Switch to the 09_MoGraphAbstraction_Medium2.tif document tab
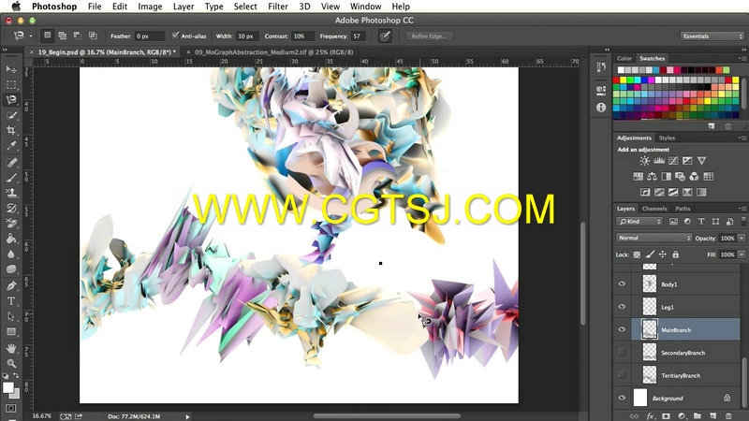 pos(273,52)
